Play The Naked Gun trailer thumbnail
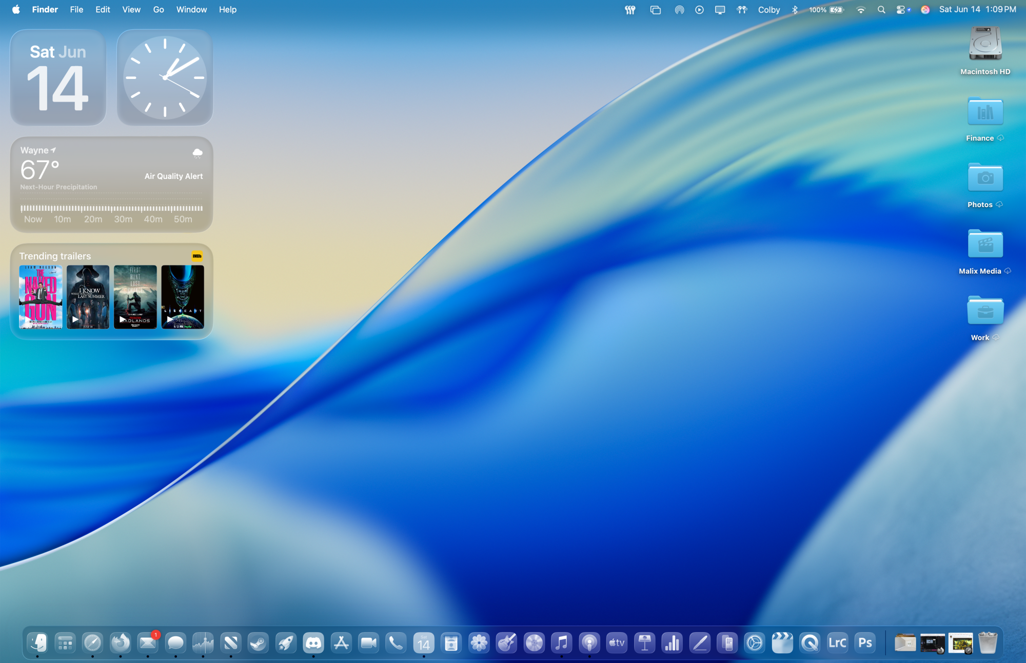 pyautogui.click(x=41, y=297)
